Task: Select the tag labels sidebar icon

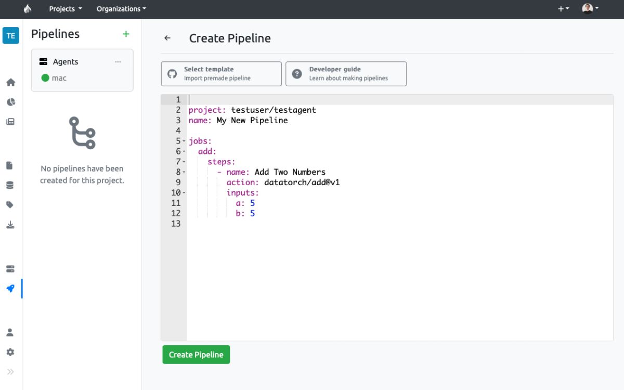Action: click(10, 205)
